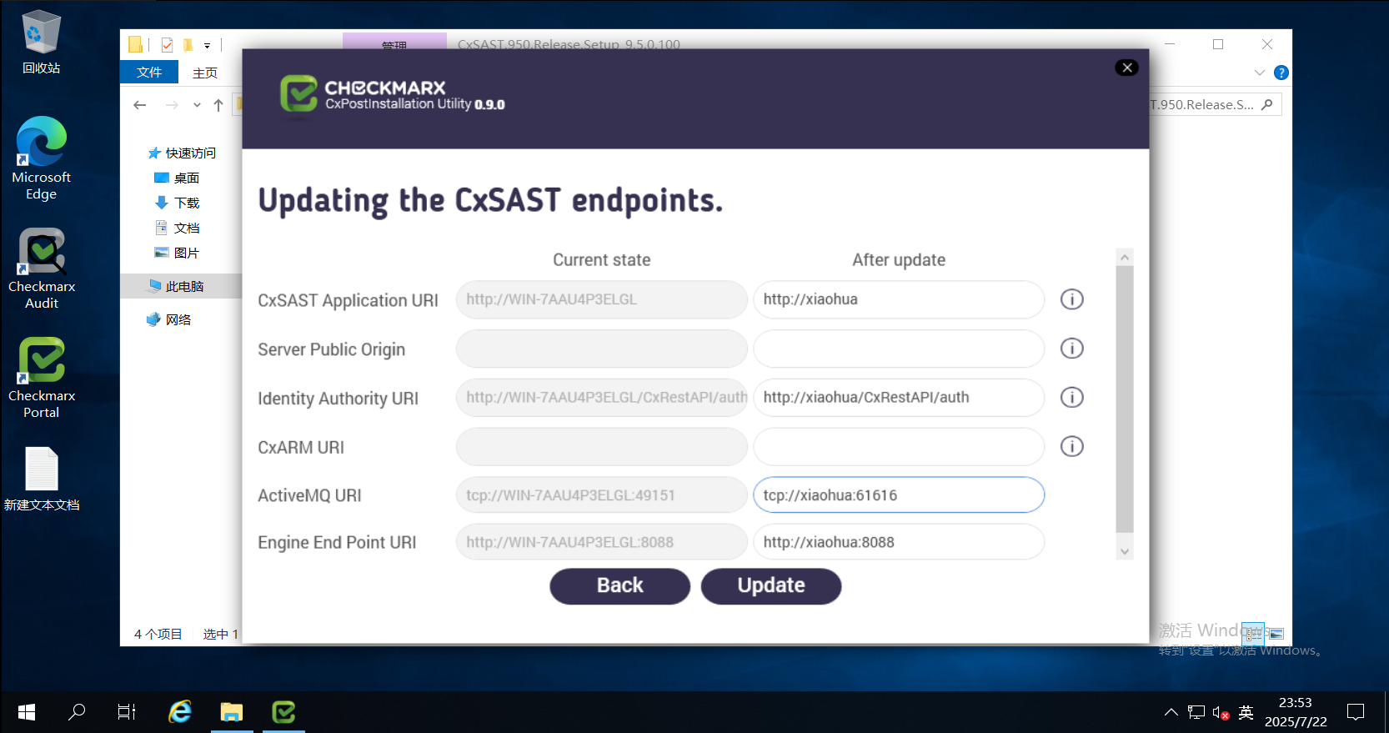Image resolution: width=1389 pixels, height=733 pixels.
Task: Click the info icon for Identity Authority URI
Action: coord(1071,398)
